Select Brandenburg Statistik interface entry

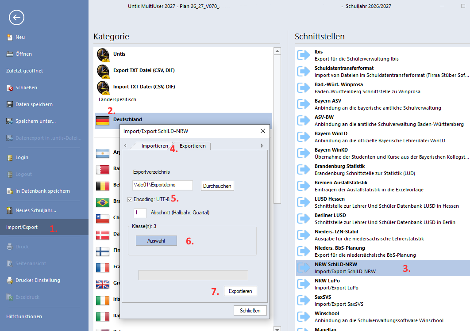(x=383, y=170)
